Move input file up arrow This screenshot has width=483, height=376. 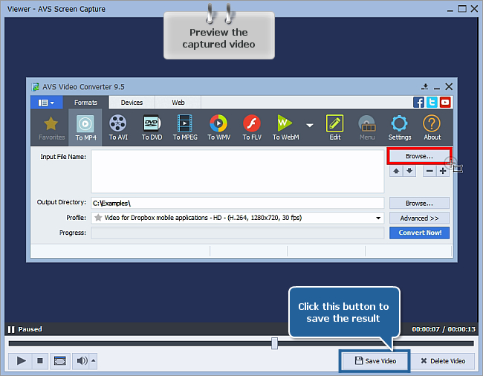pos(396,171)
